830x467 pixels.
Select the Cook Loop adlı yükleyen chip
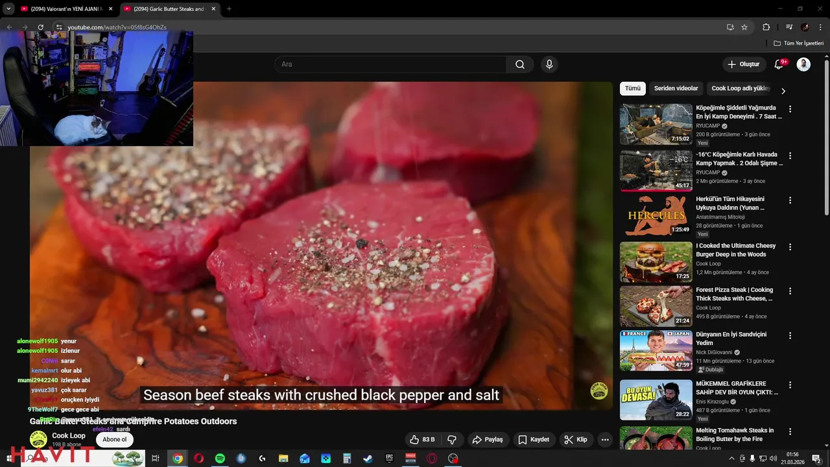[740, 88]
